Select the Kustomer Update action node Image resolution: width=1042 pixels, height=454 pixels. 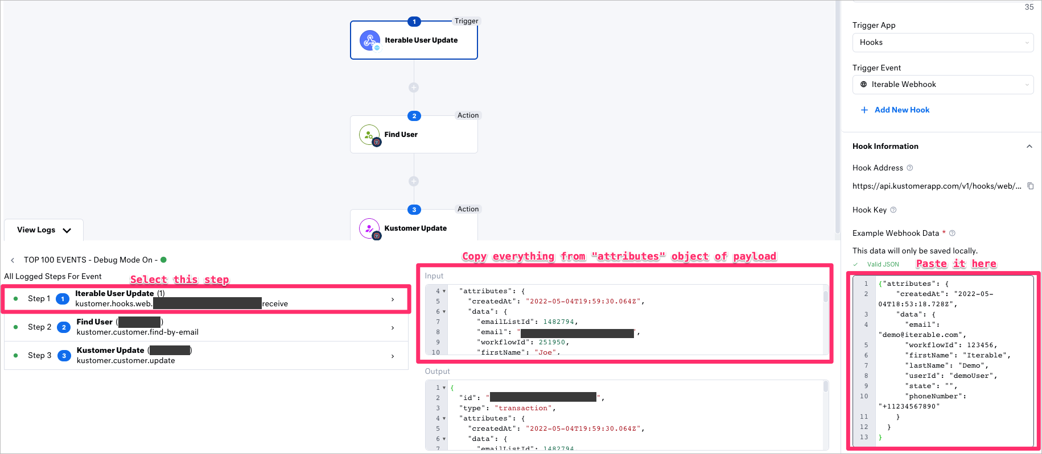414,225
